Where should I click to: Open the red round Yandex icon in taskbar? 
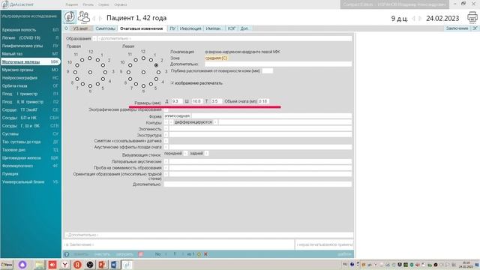[x=77, y=265]
